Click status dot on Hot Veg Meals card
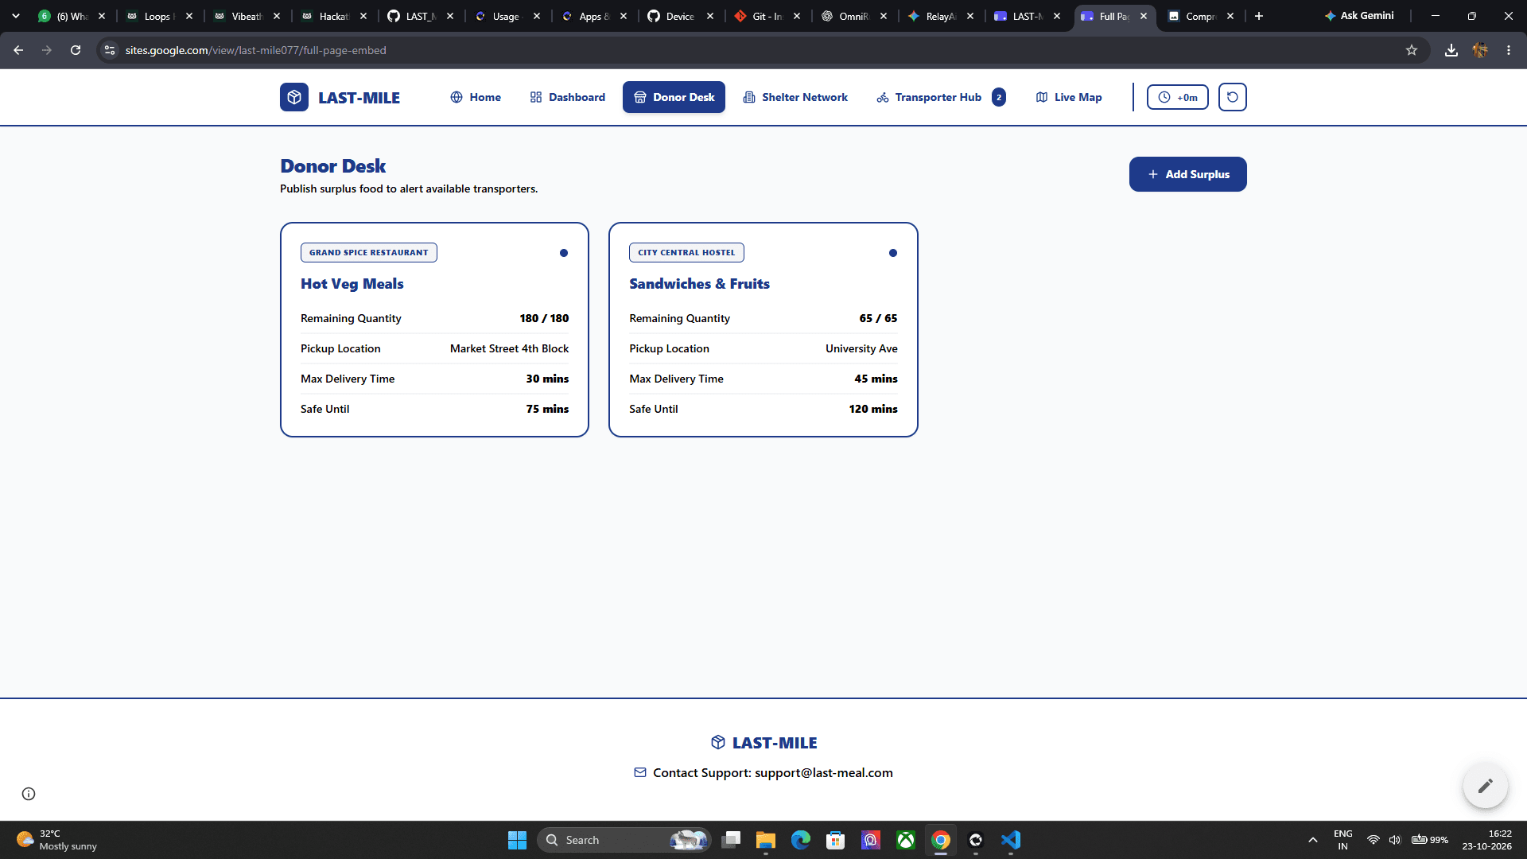Screen dimensions: 1527x859 (x=564, y=253)
